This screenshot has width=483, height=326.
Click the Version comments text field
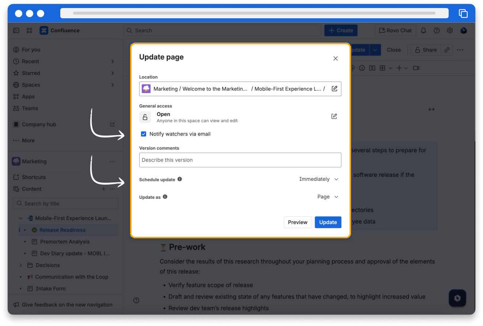pos(240,160)
